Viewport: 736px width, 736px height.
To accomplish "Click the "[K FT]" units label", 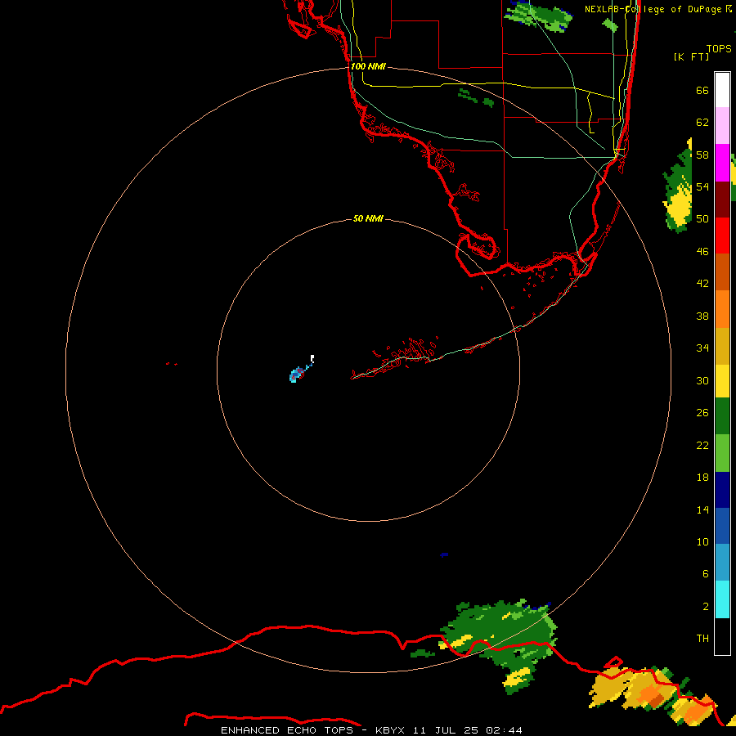I will click(691, 56).
